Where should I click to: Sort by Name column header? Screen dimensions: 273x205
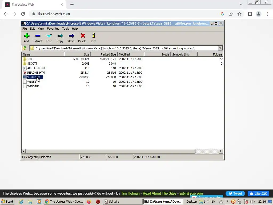(x=43, y=54)
